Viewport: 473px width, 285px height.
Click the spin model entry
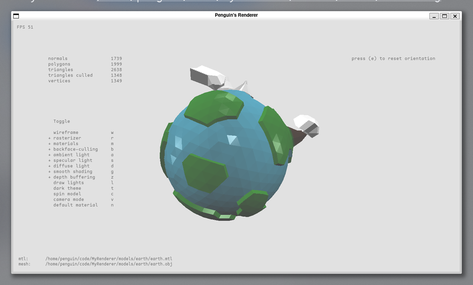pyautogui.click(x=67, y=194)
